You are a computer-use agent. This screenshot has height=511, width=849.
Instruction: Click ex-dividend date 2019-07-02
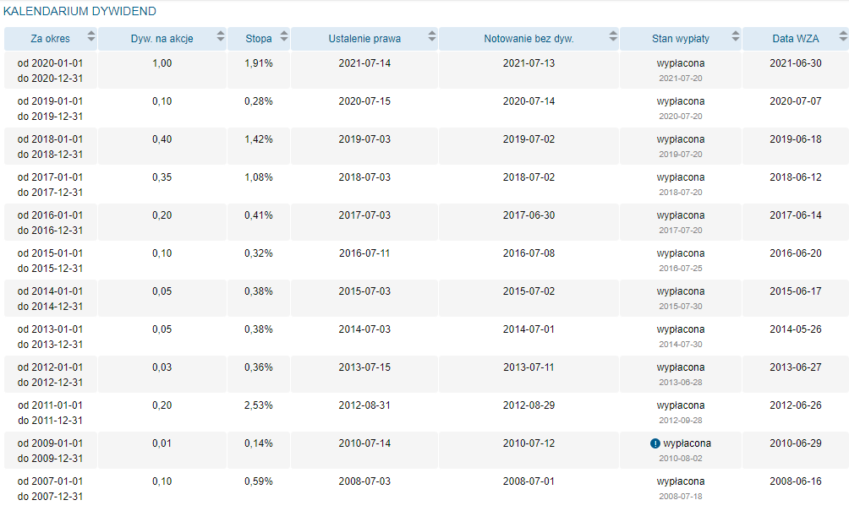(x=529, y=139)
